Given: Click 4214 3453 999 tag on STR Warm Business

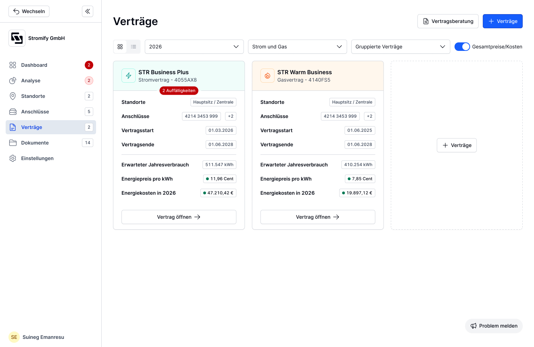Looking at the screenshot, I should (340, 116).
